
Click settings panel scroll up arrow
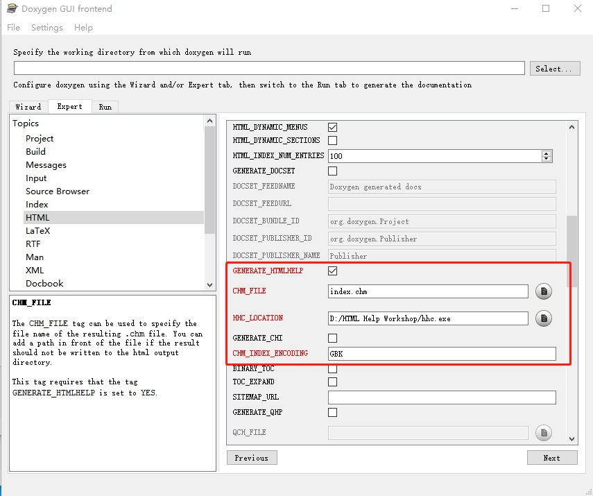pos(571,127)
